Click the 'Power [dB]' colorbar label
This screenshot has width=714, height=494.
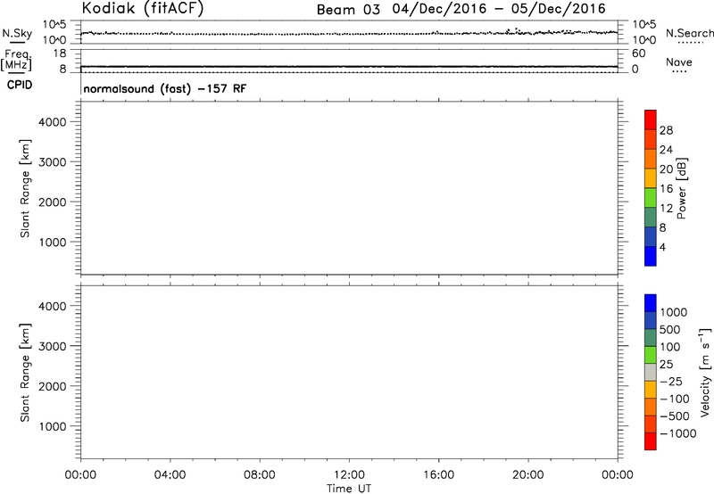[x=681, y=188]
